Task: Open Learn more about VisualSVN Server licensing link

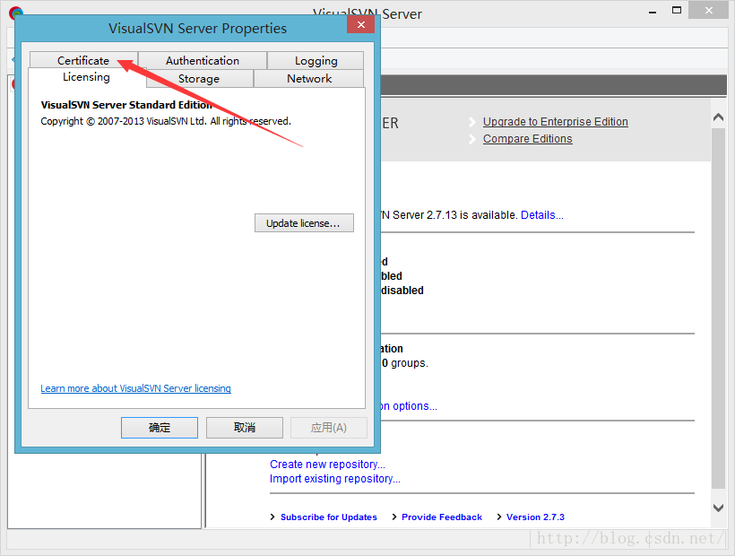Action: [x=135, y=388]
